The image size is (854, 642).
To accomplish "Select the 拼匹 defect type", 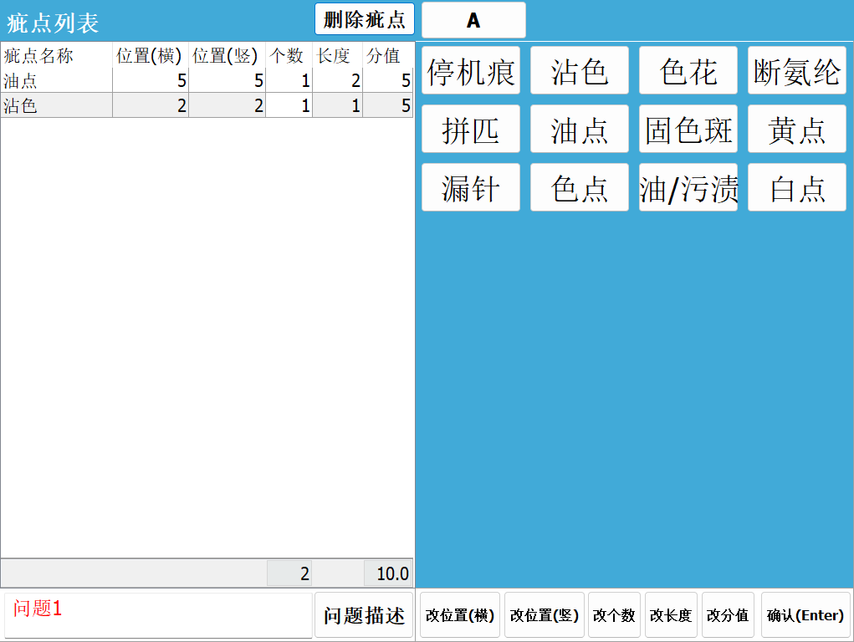I will [471, 129].
